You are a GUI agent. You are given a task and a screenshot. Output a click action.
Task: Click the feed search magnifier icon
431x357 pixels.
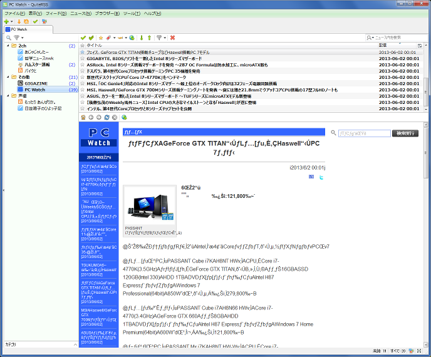[9, 38]
